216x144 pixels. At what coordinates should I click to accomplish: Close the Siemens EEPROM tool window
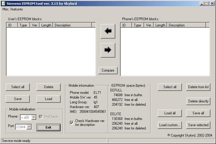click(212, 4)
